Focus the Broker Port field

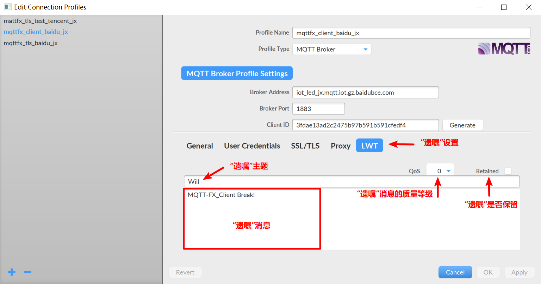(318, 109)
